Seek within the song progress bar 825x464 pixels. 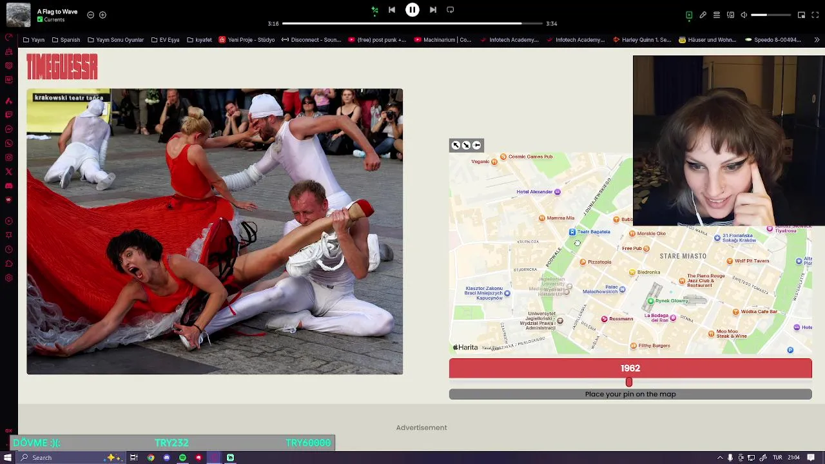click(412, 24)
